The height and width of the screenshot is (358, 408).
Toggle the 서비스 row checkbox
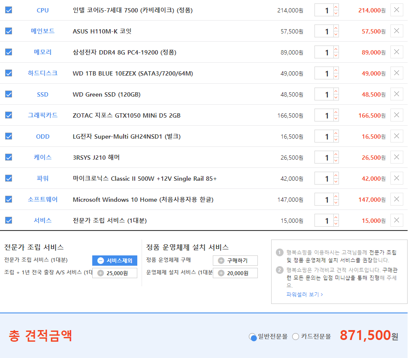[9, 221]
